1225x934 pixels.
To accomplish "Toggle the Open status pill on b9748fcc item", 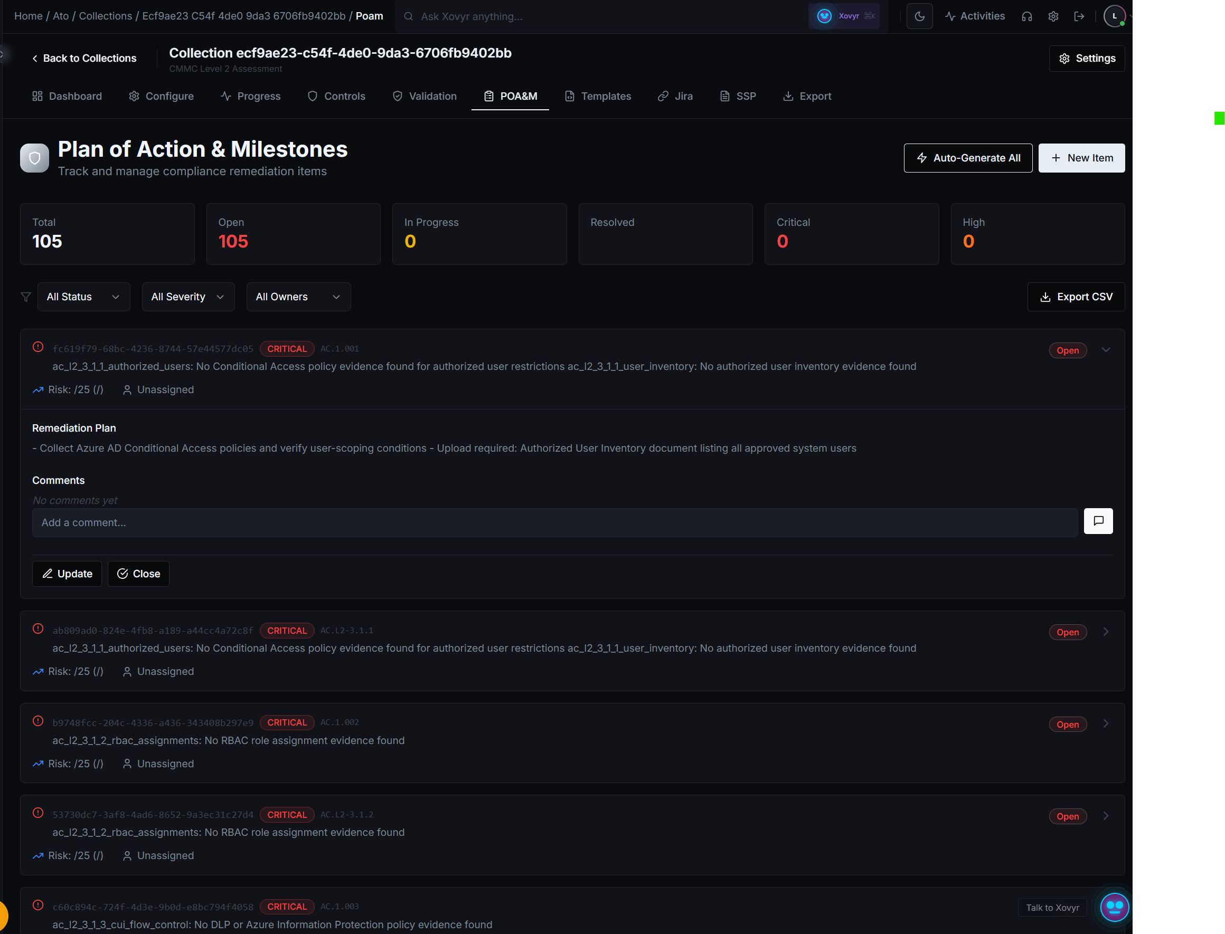I will coord(1067,724).
